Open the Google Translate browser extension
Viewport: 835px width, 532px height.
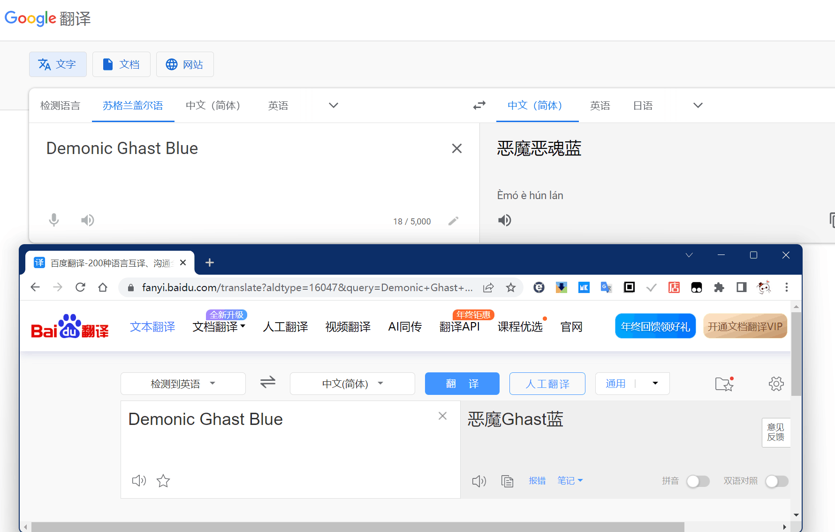607,287
